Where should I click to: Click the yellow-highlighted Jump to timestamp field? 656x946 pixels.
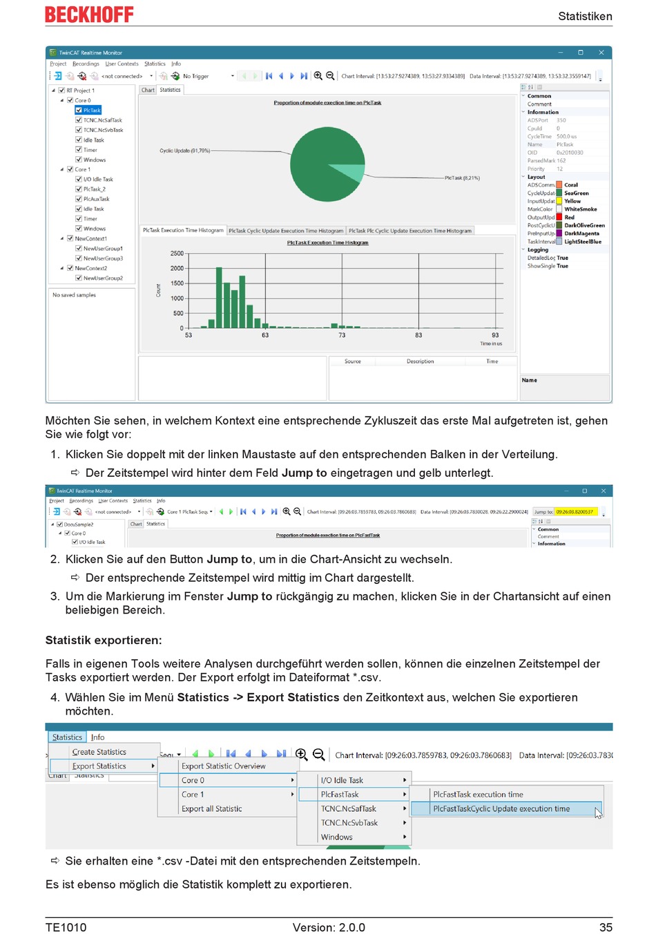coord(576,512)
